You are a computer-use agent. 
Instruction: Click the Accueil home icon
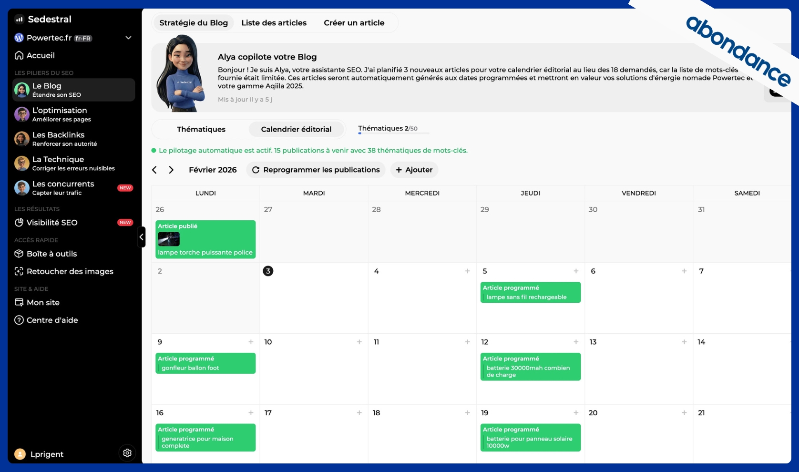(19, 55)
